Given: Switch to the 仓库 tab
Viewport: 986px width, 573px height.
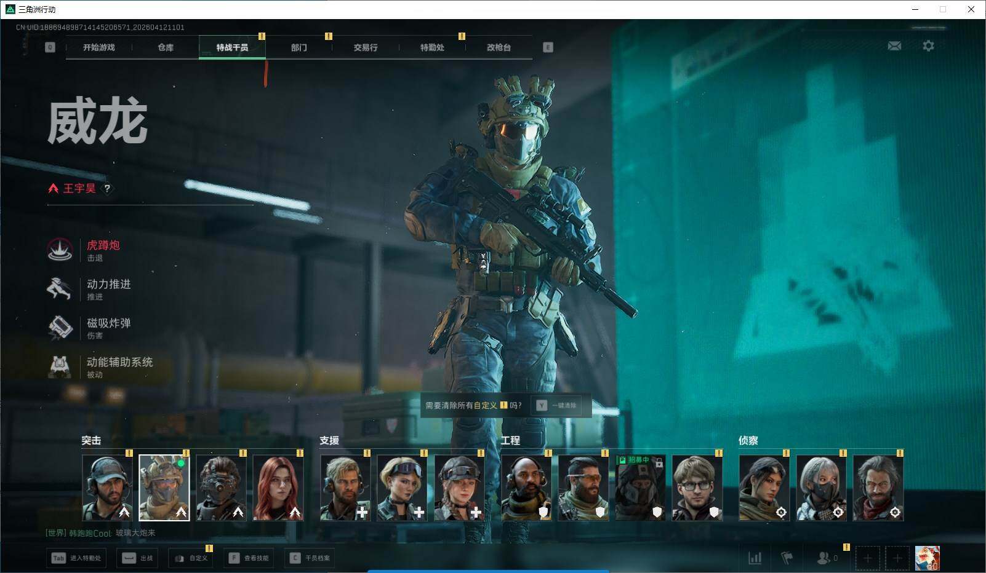Looking at the screenshot, I should 166,47.
